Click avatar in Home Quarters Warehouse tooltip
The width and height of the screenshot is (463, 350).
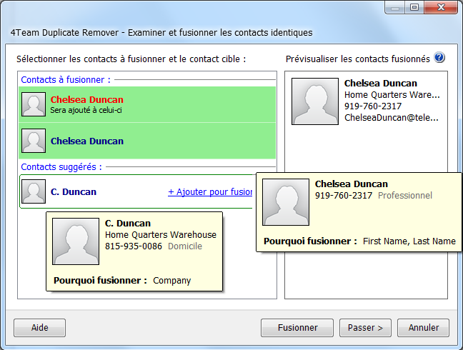(x=76, y=241)
